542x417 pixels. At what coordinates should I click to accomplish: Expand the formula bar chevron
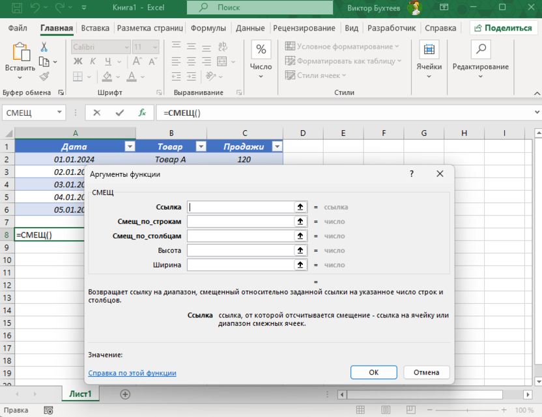point(537,112)
